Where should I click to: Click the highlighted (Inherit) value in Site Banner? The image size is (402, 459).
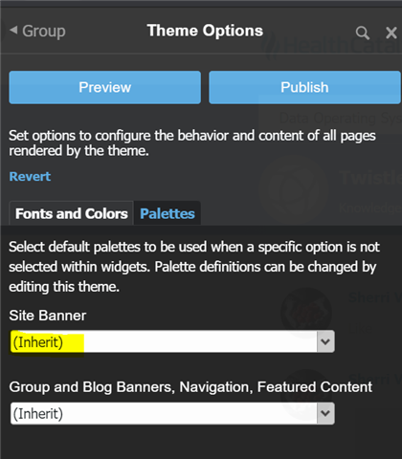pyautogui.click(x=38, y=342)
